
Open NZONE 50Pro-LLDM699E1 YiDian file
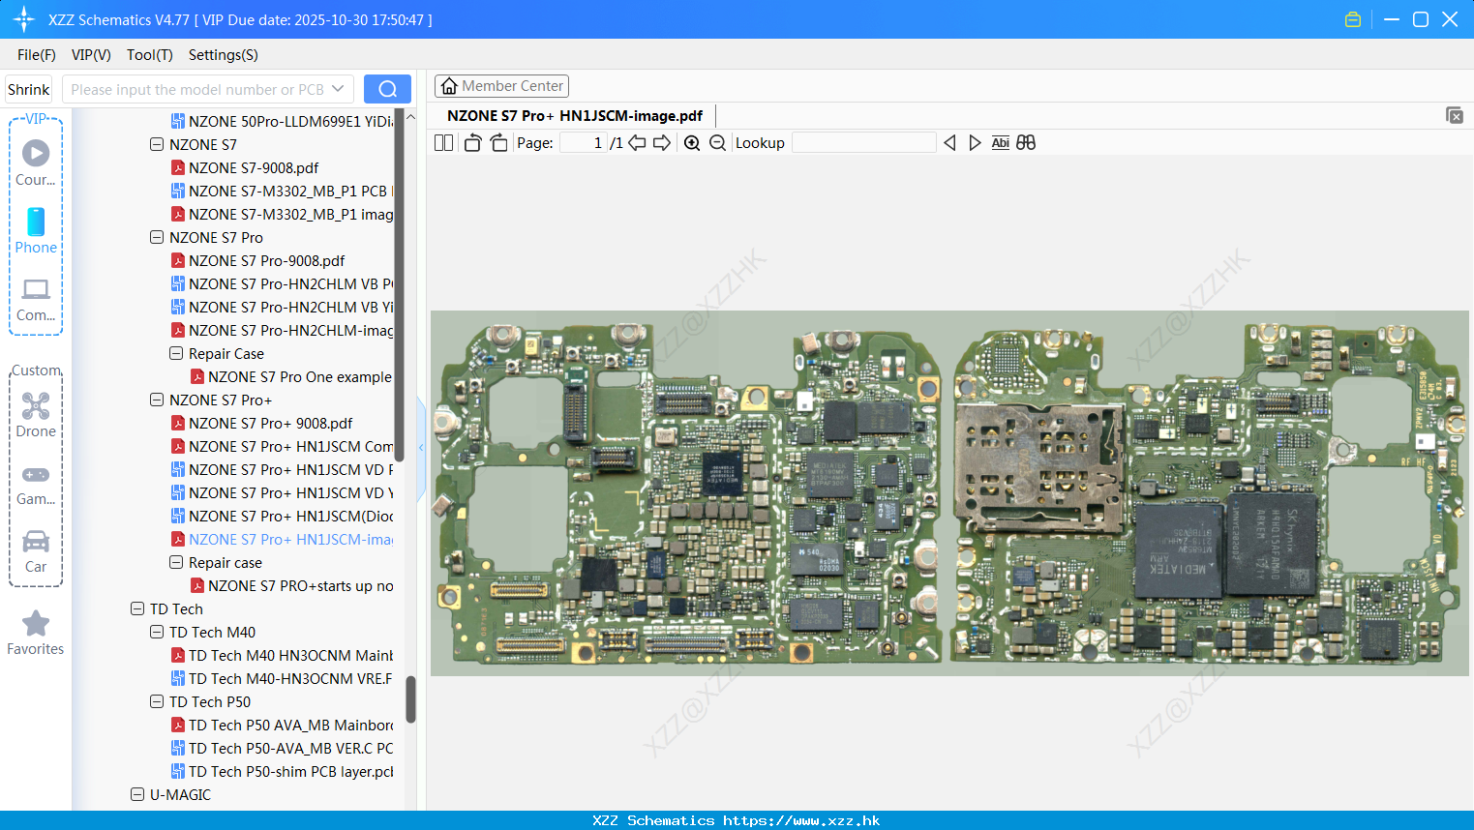283,122
